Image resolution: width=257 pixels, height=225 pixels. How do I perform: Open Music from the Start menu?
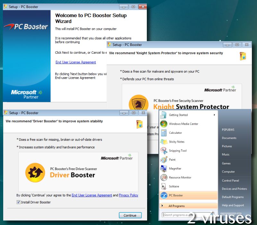click(x=226, y=155)
